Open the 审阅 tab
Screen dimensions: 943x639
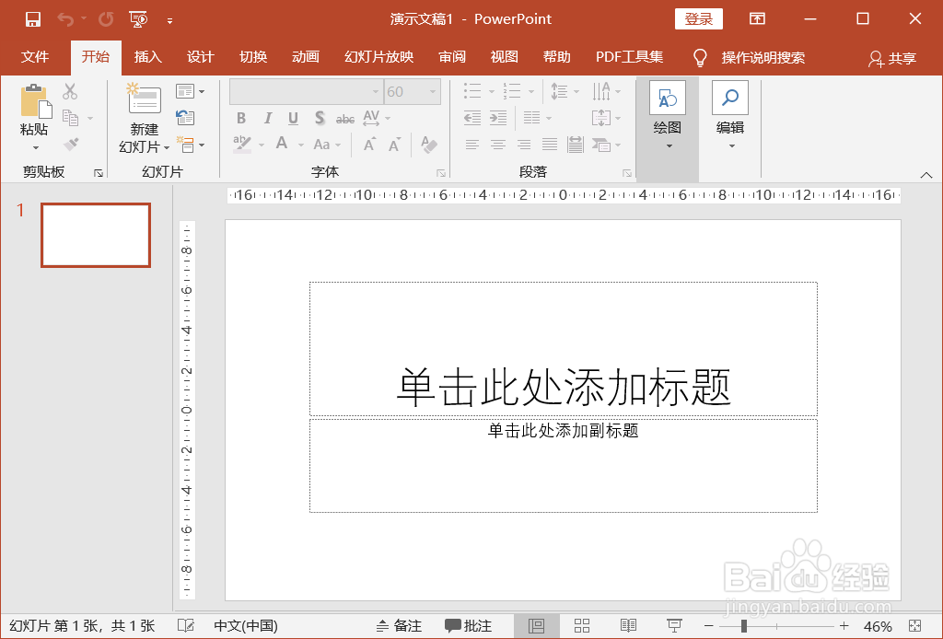[452, 57]
